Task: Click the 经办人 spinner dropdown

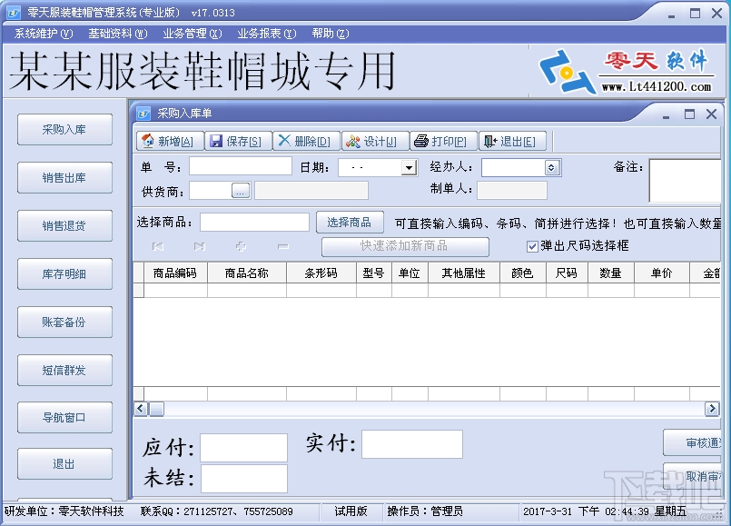Action: [x=549, y=167]
